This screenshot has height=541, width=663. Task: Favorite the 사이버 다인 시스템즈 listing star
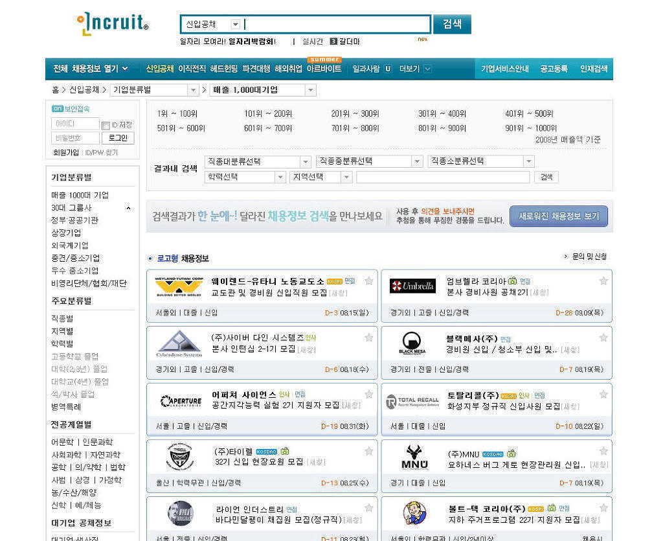click(369, 338)
